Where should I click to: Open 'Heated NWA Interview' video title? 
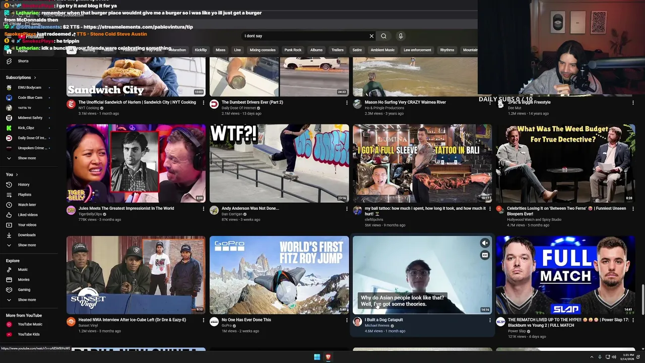(x=132, y=320)
